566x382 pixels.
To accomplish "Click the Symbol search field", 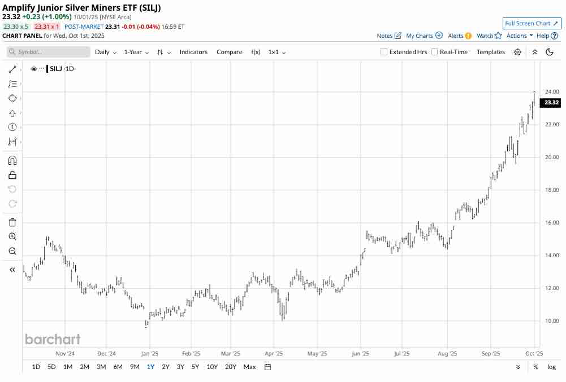I will tap(49, 52).
